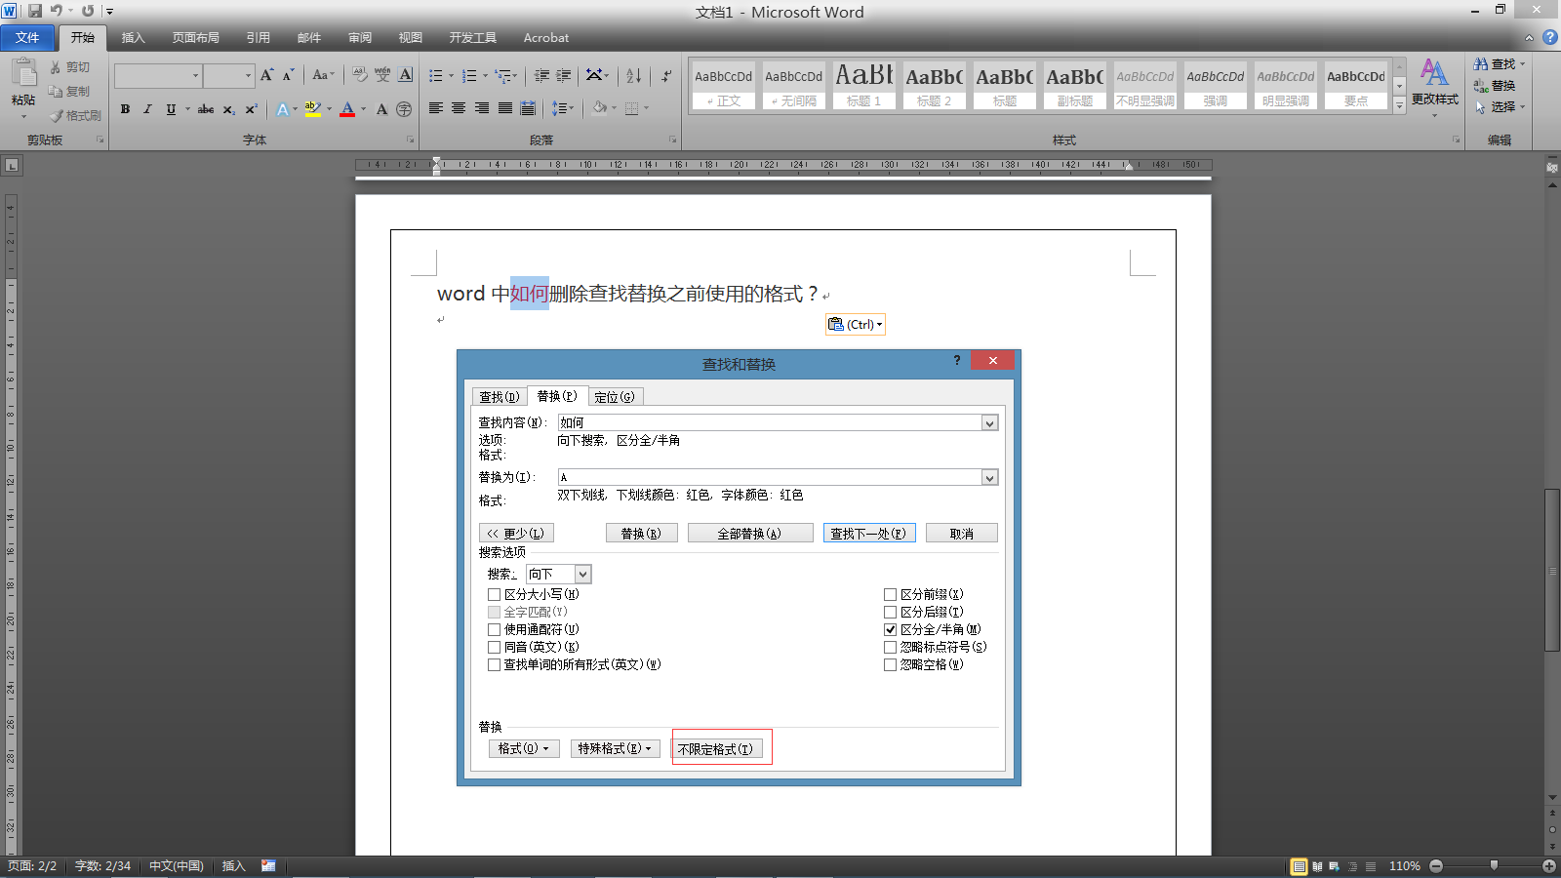Apply red font color

tap(347, 109)
